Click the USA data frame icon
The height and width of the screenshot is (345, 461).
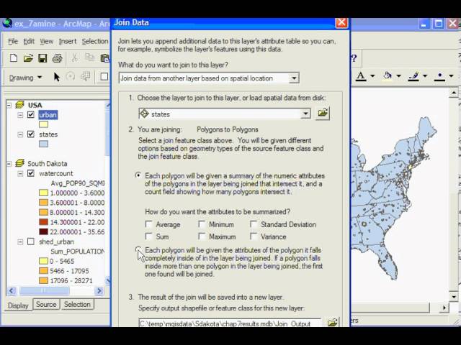[x=19, y=104]
